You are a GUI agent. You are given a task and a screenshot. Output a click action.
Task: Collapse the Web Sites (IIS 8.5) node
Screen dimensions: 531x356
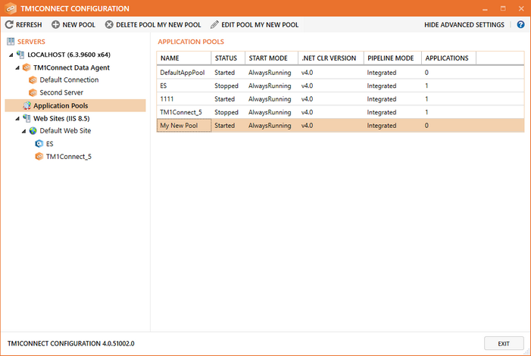click(x=17, y=119)
